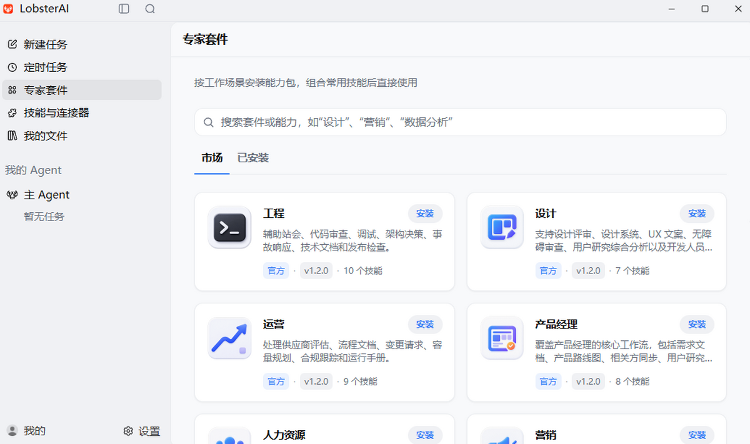Switch to the 已安装 tab
Screen dimensions: 750x444
pos(253,158)
